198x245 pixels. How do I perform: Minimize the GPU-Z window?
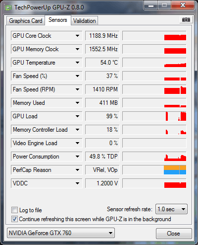pyautogui.click(x=151, y=6)
